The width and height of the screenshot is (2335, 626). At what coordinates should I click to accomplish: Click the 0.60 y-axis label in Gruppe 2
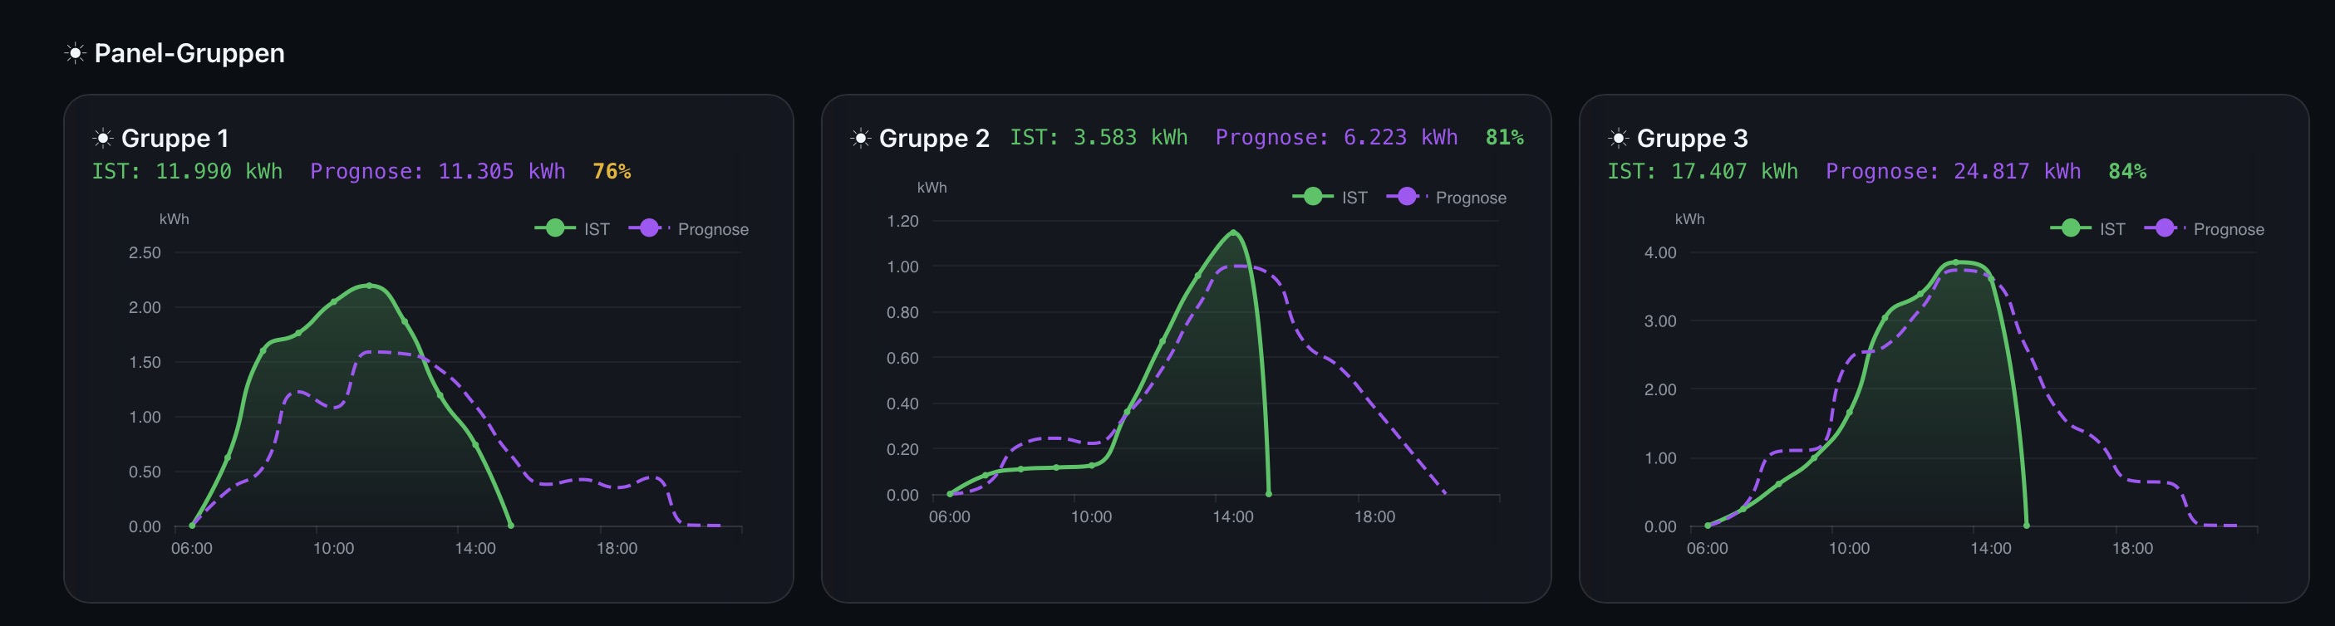[902, 358]
